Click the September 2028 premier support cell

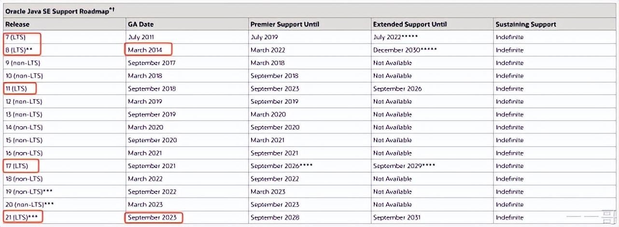(275, 218)
